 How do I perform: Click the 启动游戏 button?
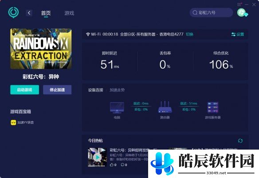[x=24, y=90]
